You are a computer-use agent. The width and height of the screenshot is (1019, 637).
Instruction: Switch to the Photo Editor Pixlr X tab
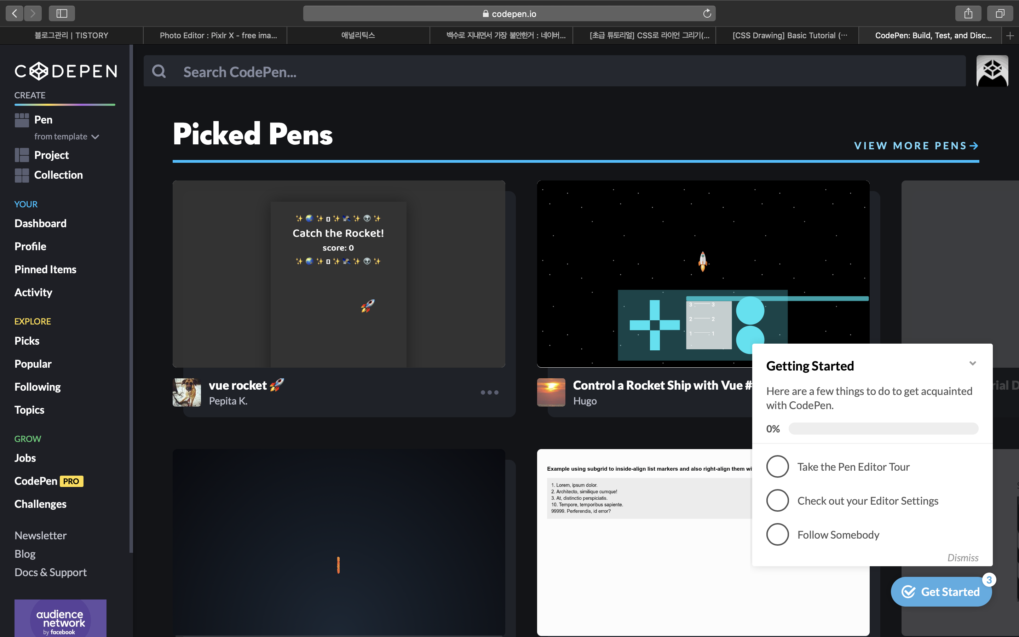(218, 35)
